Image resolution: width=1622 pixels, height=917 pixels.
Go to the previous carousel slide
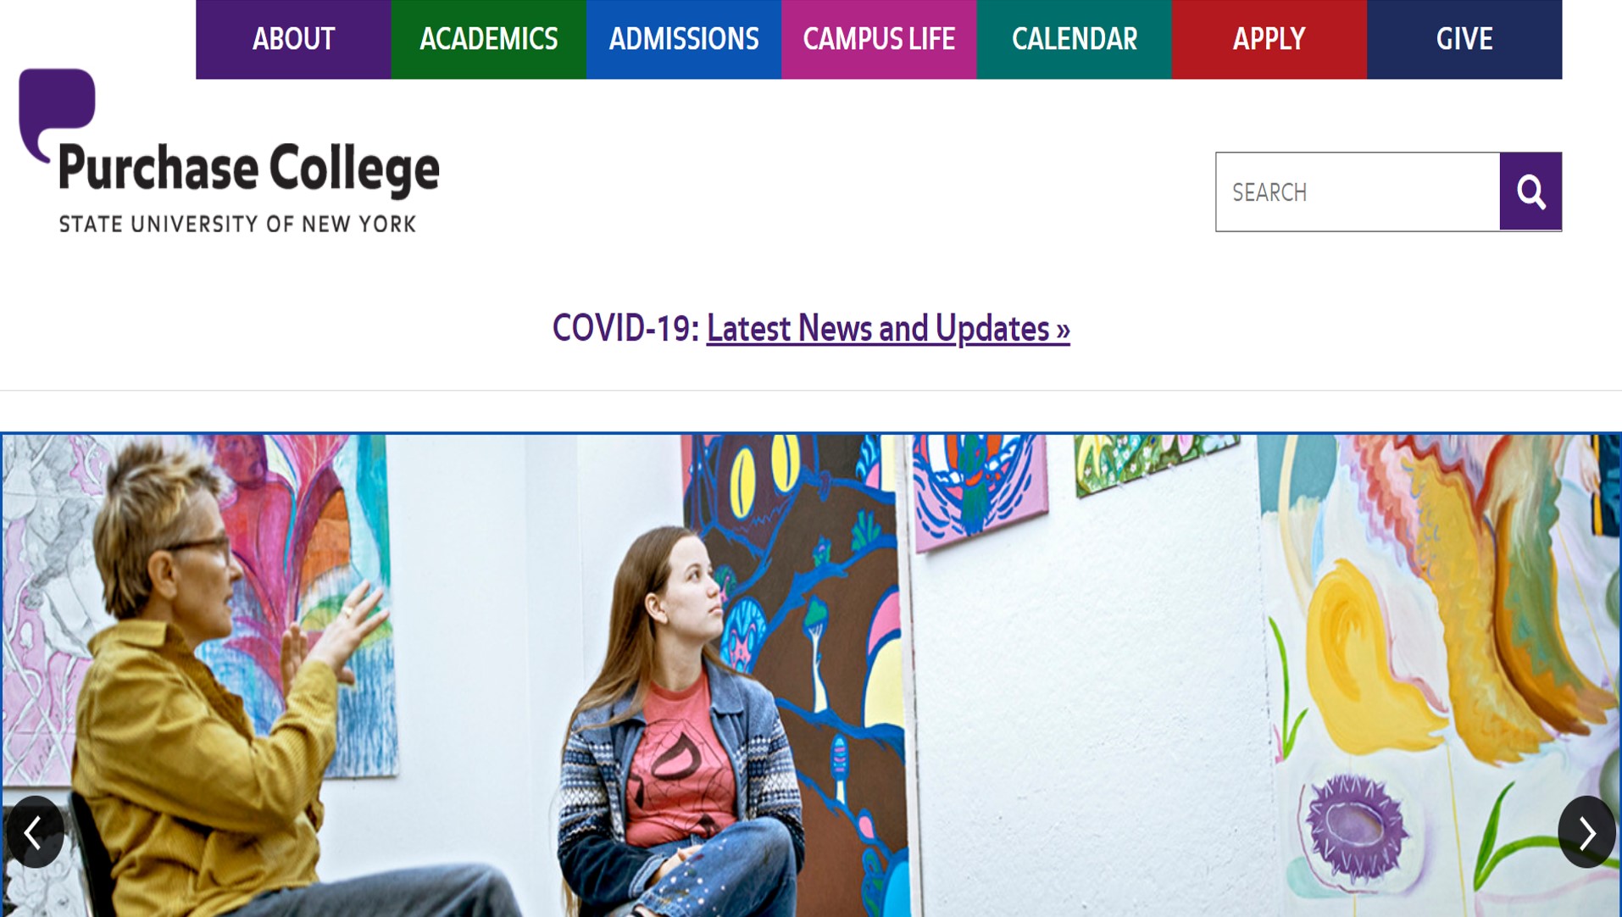34,831
